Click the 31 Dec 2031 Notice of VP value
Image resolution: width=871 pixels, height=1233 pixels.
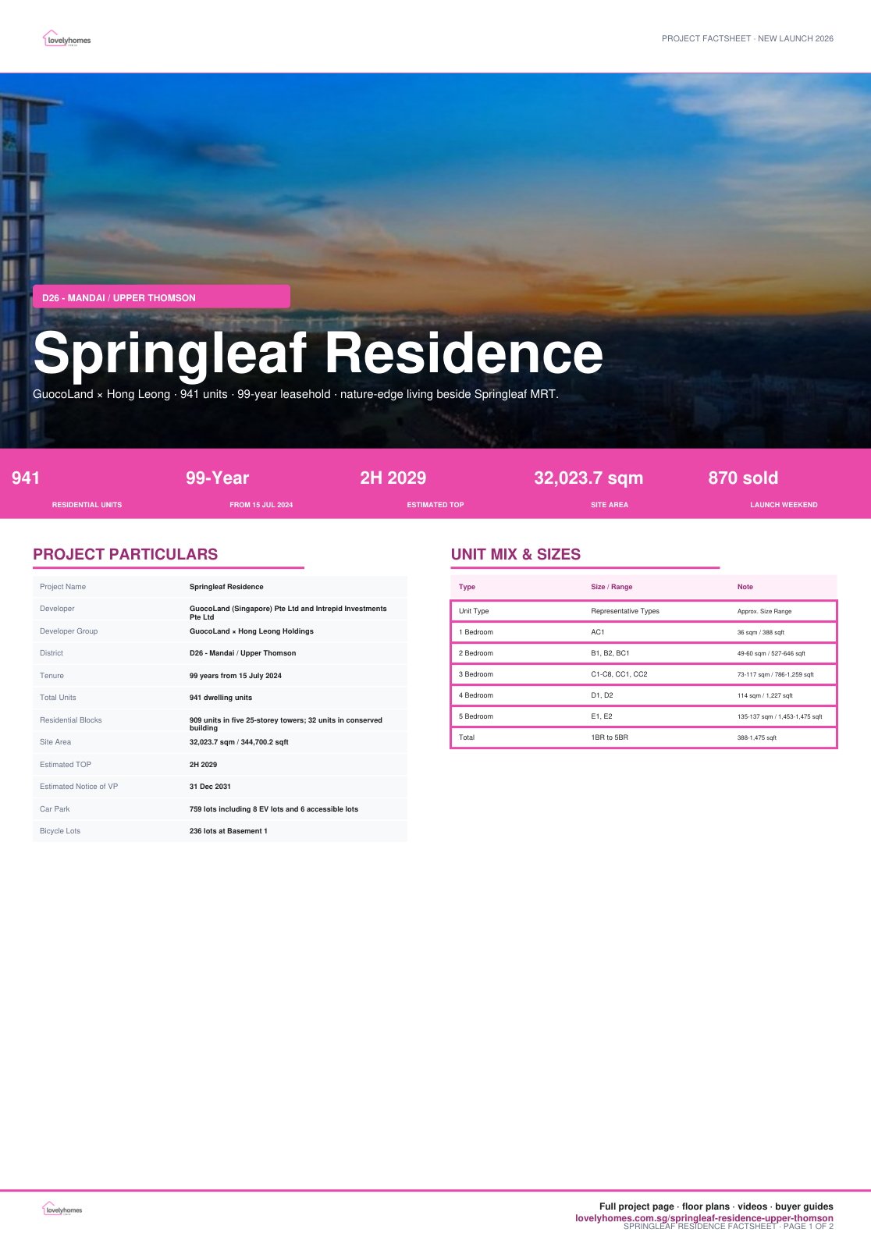[x=210, y=787]
